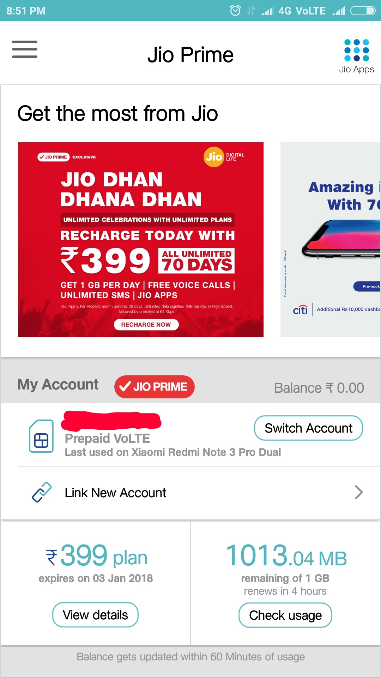The width and height of the screenshot is (381, 678).
Task: Tap the SIM card icon
Action: point(41,436)
